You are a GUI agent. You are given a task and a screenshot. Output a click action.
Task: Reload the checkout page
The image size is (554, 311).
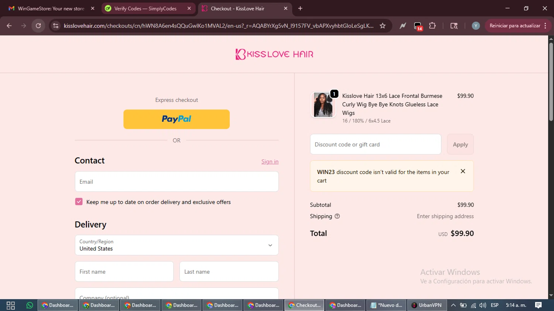click(38, 26)
